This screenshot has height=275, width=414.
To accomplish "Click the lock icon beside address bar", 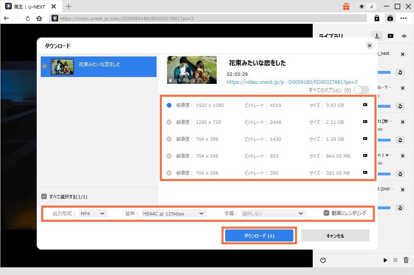I will point(377,18).
